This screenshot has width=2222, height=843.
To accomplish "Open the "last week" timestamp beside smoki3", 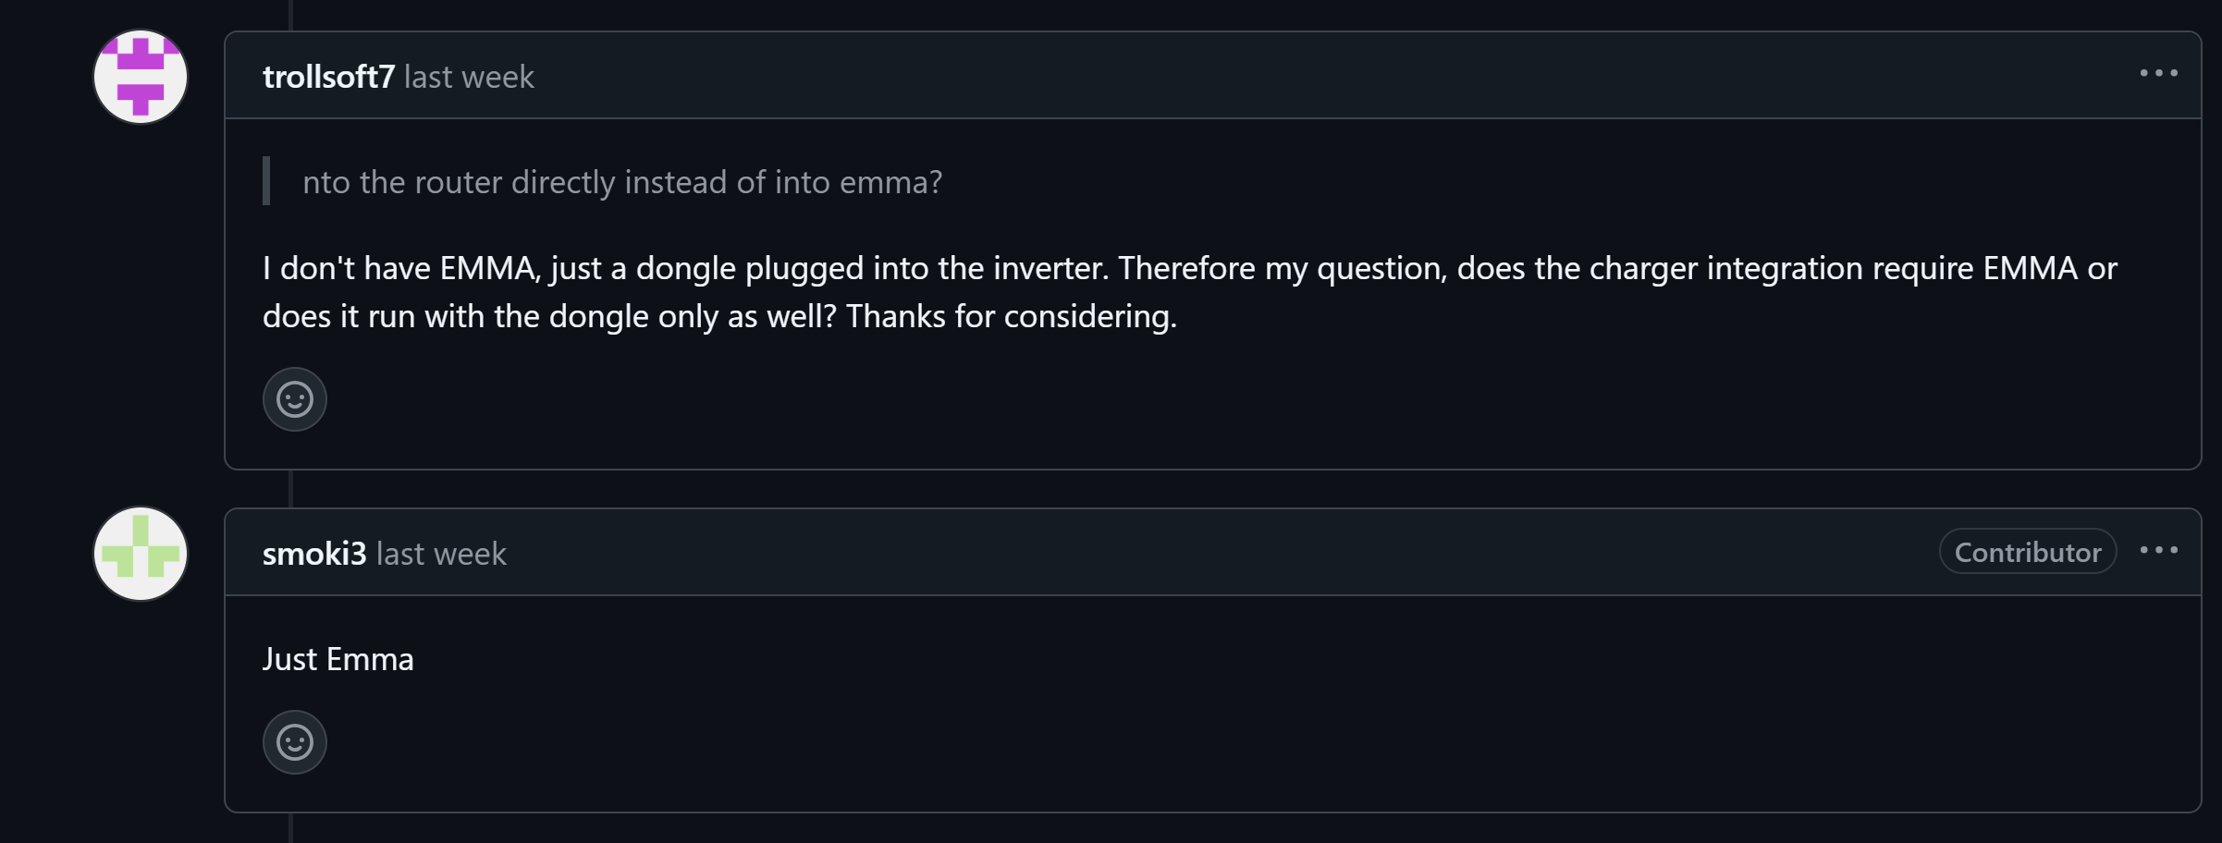I will pos(441,554).
